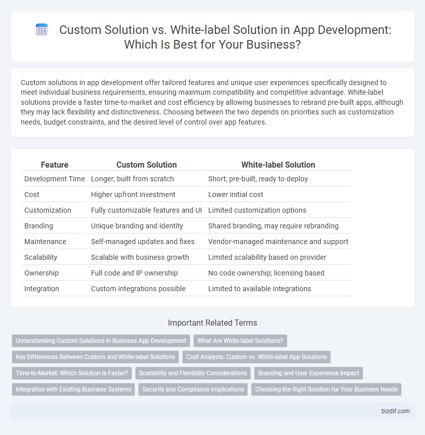425x435 pixels.
Task: Click 'Limited to available integrations' cell
Action: [x=278, y=289]
